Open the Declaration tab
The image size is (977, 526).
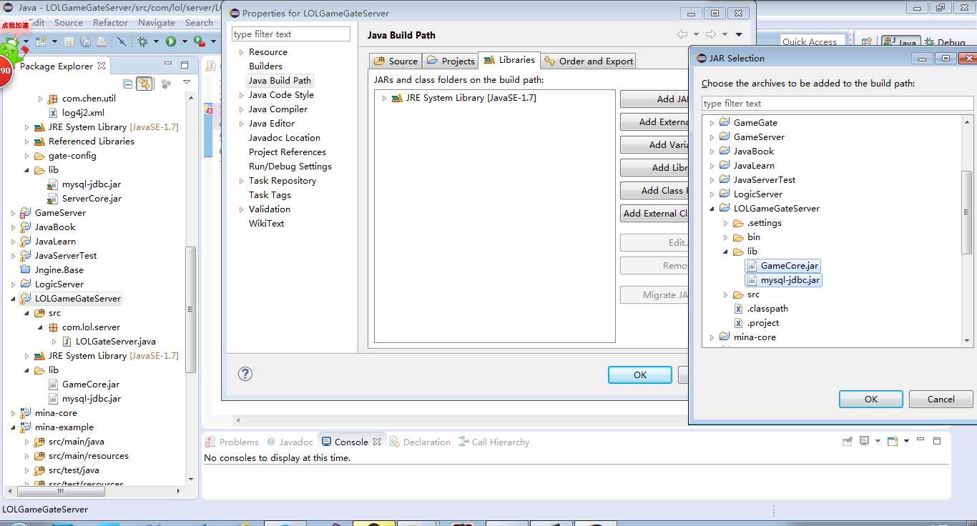[x=420, y=442]
